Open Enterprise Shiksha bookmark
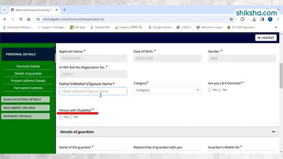 click(x=18, y=27)
